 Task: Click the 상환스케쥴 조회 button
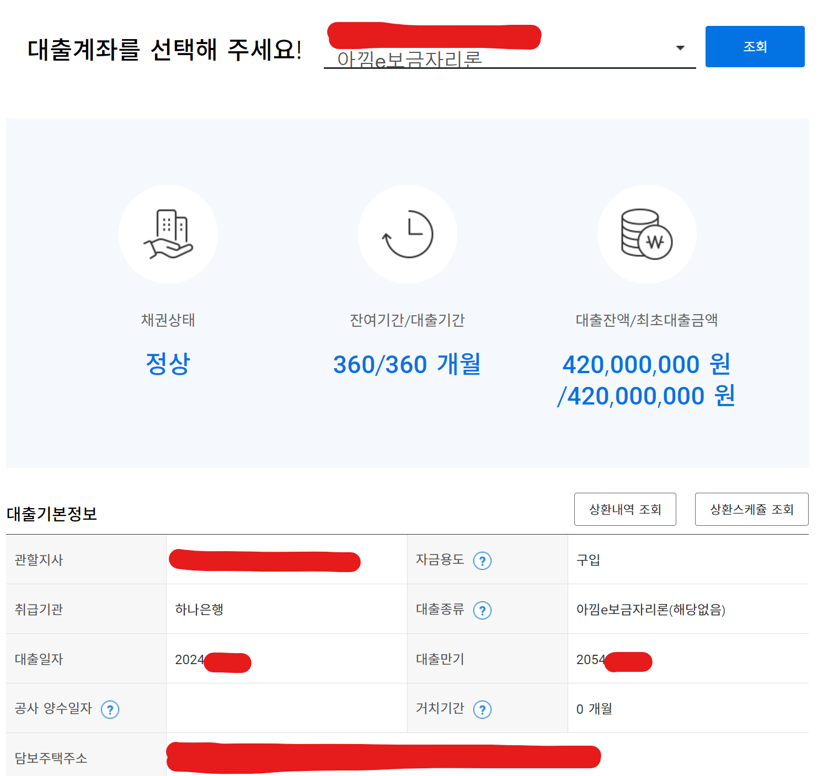click(751, 509)
